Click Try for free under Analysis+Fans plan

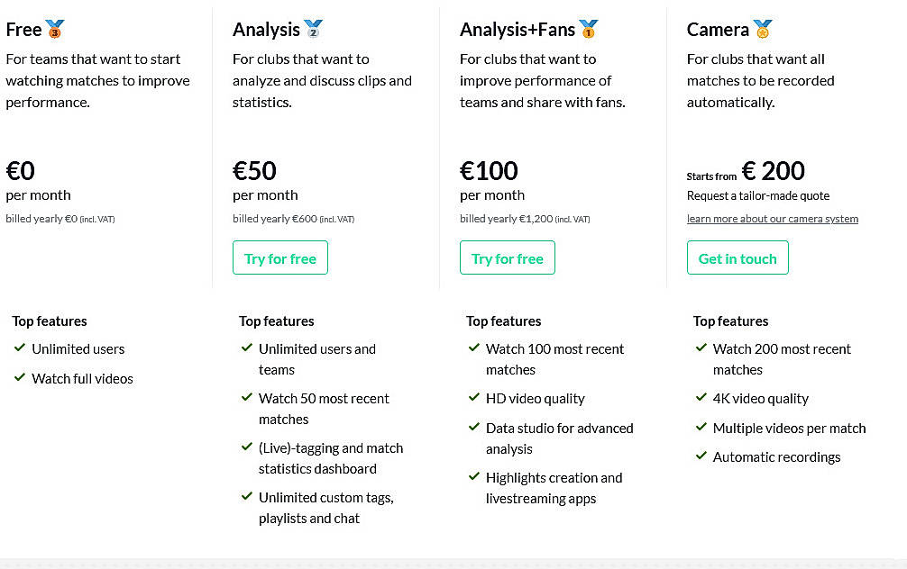[508, 257]
